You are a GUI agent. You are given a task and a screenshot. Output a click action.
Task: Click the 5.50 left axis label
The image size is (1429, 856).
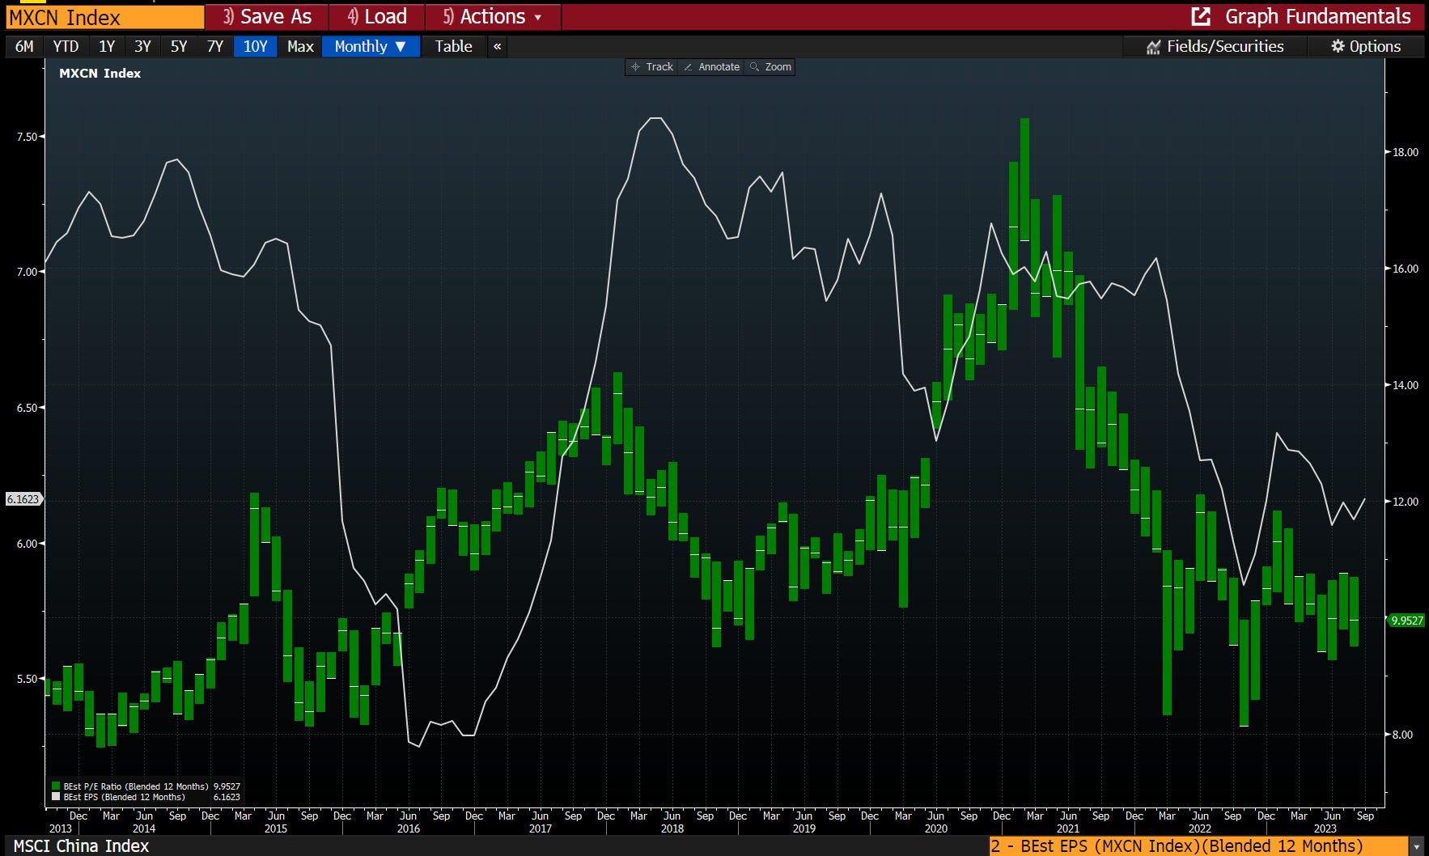pyautogui.click(x=27, y=679)
